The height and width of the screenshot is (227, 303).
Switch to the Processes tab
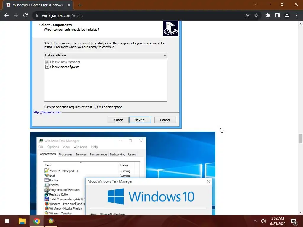point(65,154)
